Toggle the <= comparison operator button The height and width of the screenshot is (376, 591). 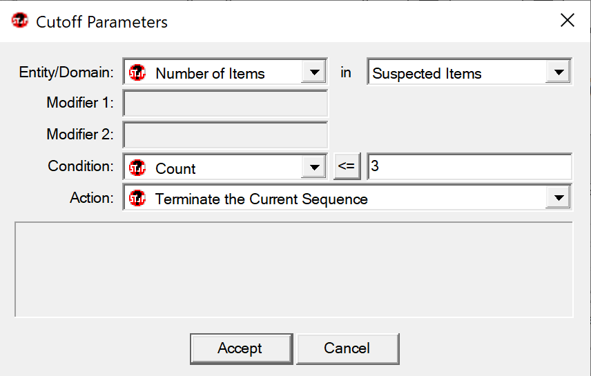click(x=347, y=166)
